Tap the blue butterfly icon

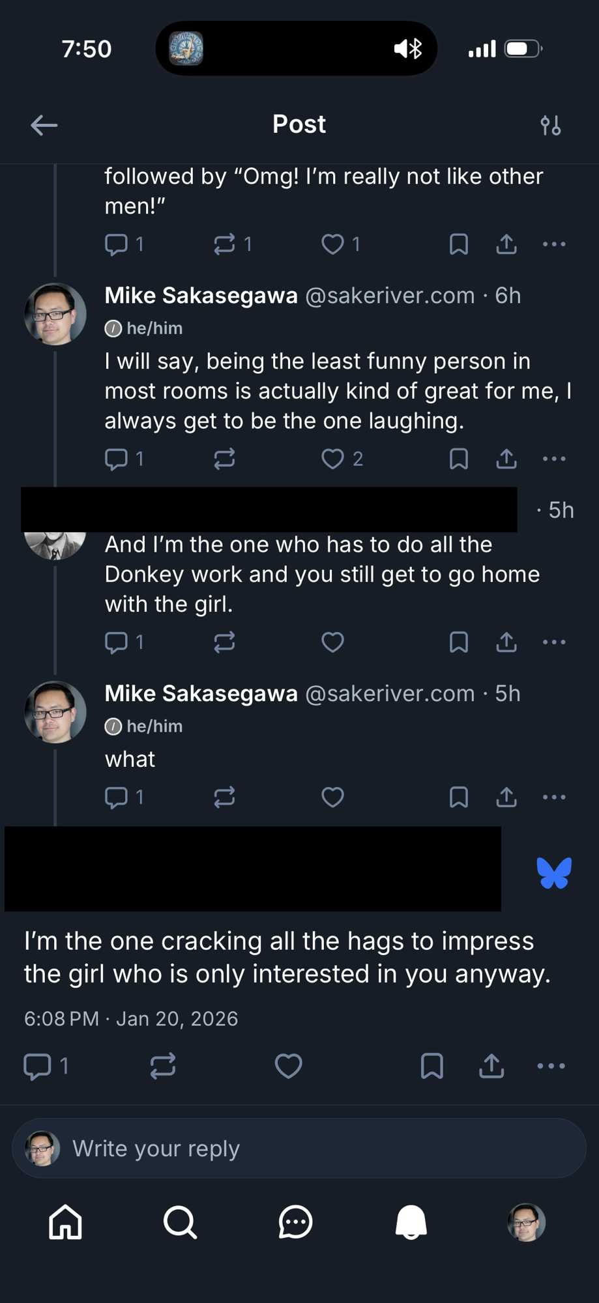coord(554,873)
